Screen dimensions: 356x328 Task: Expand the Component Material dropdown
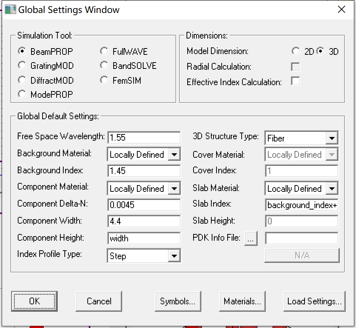tap(174, 188)
